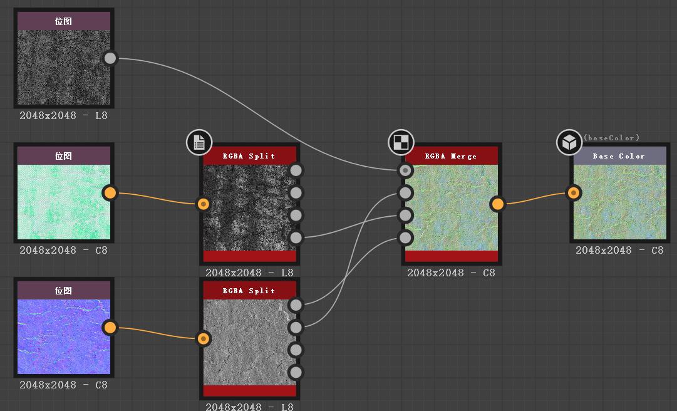The width and height of the screenshot is (677, 411).
Task: Click the 2048x2048 - C8 label under RGBA Merge
Action: click(451, 273)
